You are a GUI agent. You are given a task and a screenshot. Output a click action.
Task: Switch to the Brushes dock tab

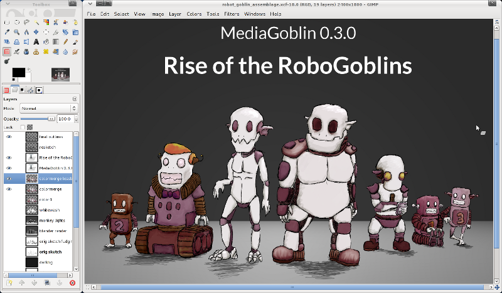click(39, 90)
